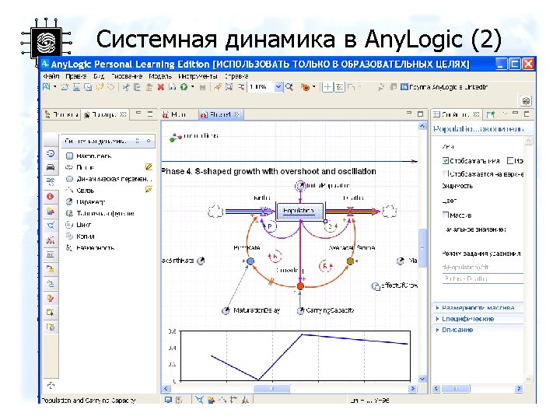Image resolution: width=560 pixels, height=420 pixels.
Task: Toggle pencil drawing mode for Связь
Action: pyautogui.click(x=149, y=189)
